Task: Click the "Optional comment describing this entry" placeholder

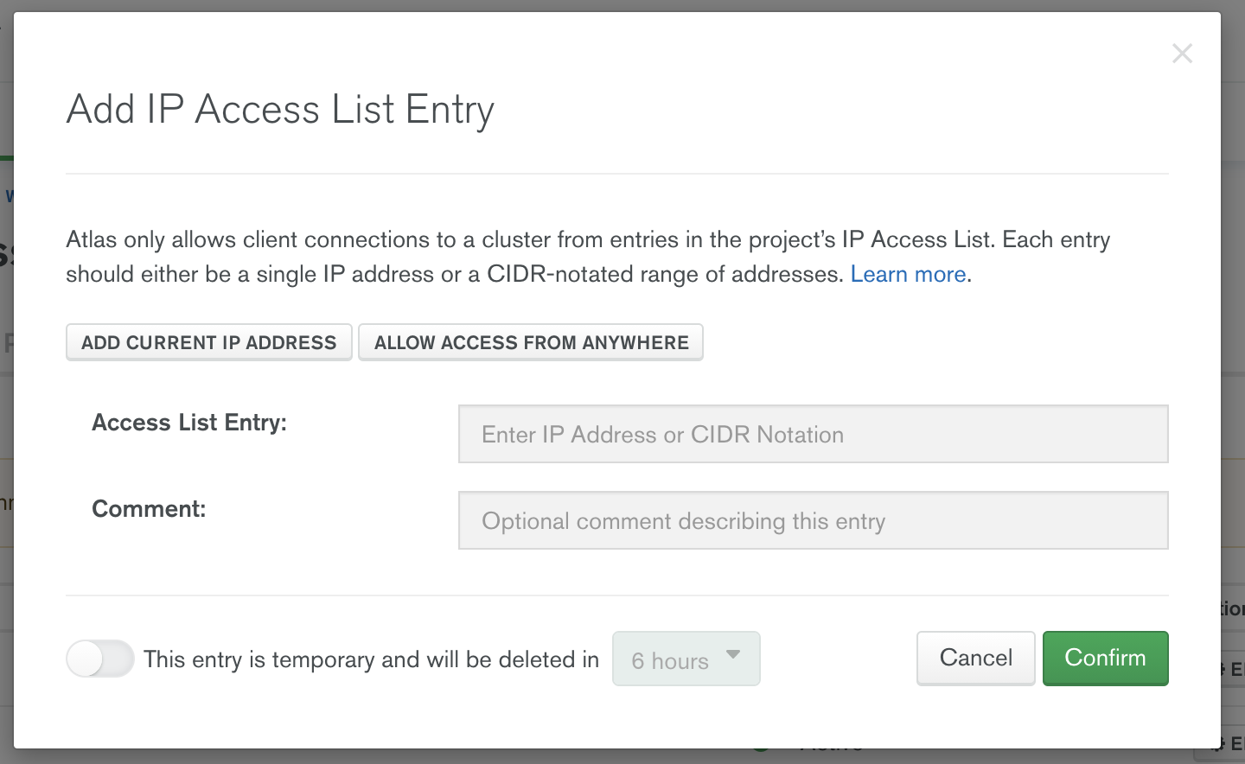Action: pos(683,521)
